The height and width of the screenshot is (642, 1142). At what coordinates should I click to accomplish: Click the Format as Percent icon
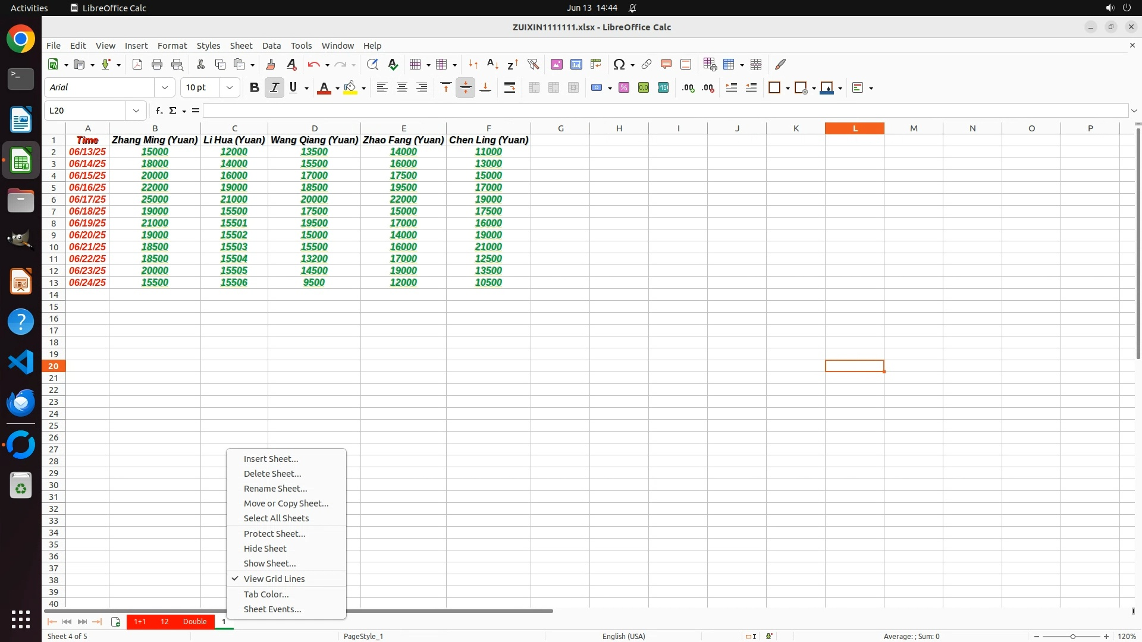(x=624, y=87)
